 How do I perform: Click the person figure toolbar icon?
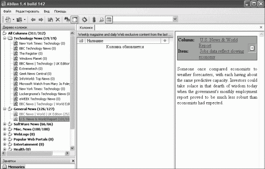[x=94, y=19]
